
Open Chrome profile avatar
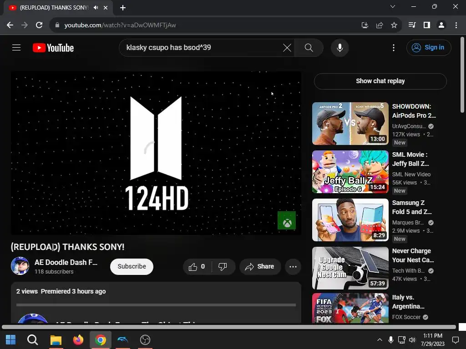pos(441,25)
